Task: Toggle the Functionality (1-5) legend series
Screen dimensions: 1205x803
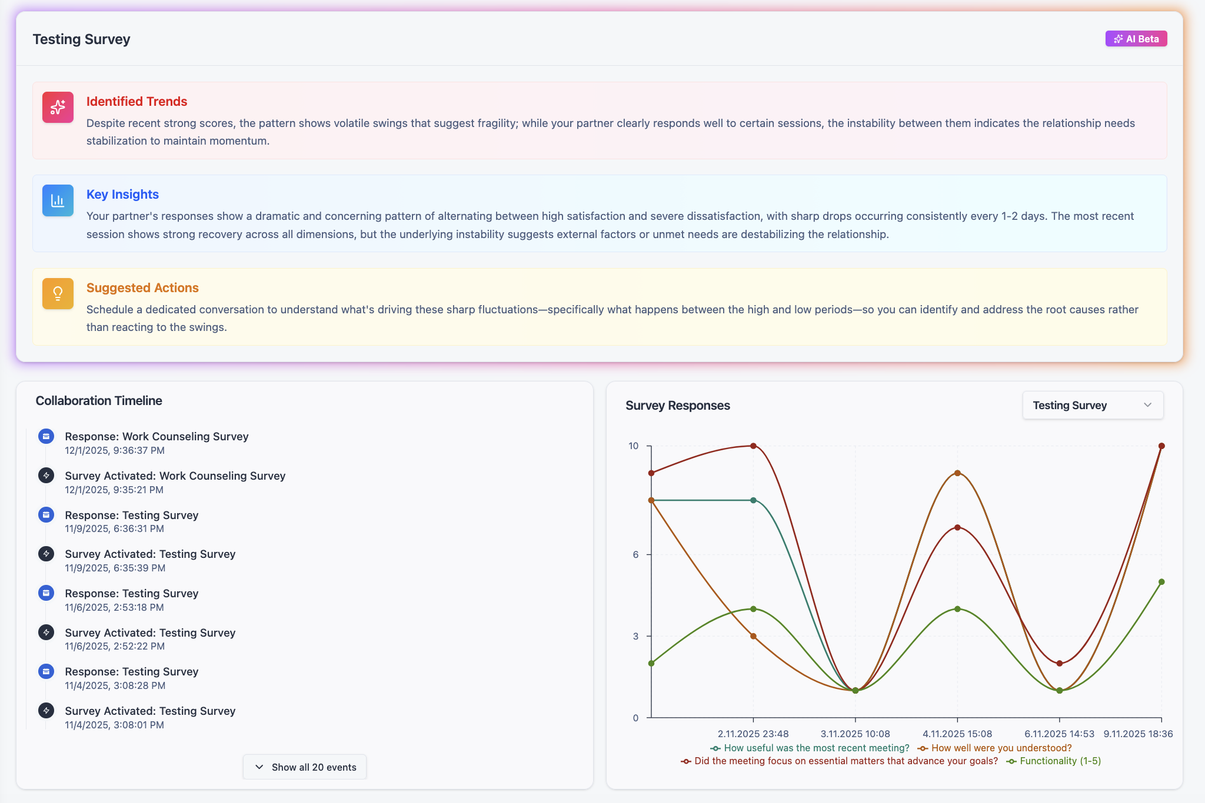Action: [x=1053, y=761]
